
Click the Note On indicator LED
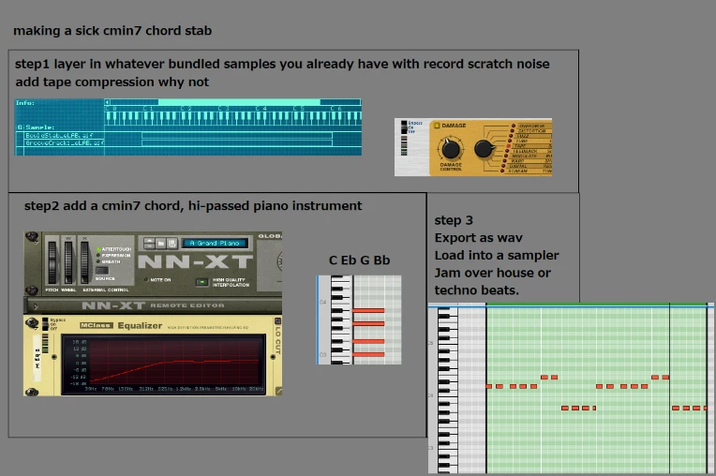coord(146,279)
